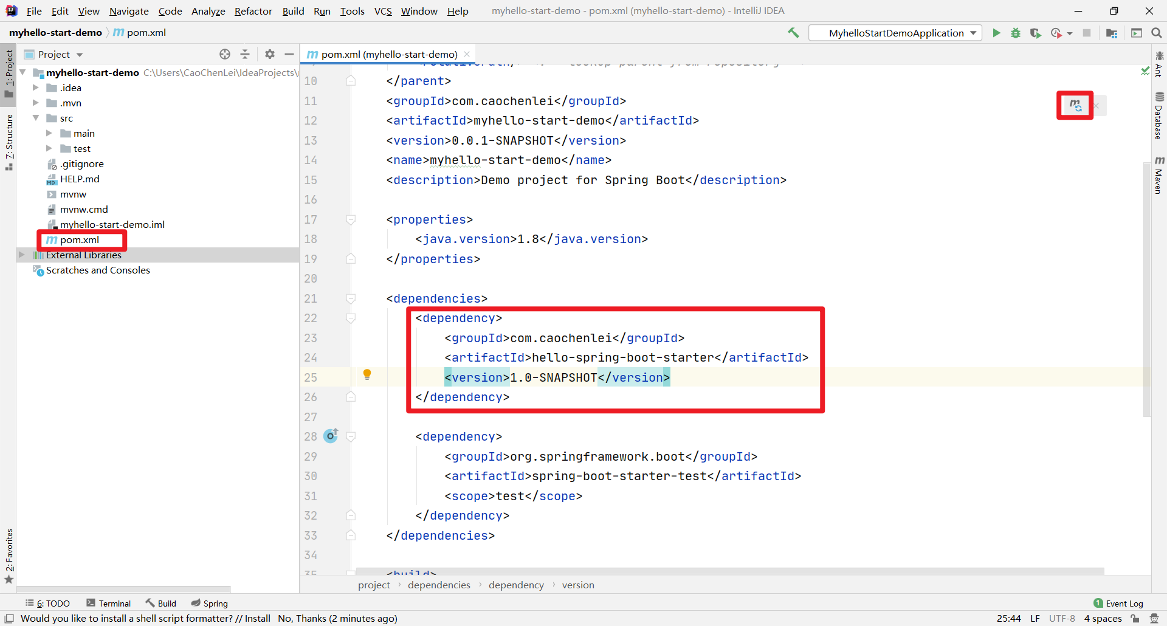Open Project panel settings gear
The width and height of the screenshot is (1167, 626).
[x=270, y=54]
